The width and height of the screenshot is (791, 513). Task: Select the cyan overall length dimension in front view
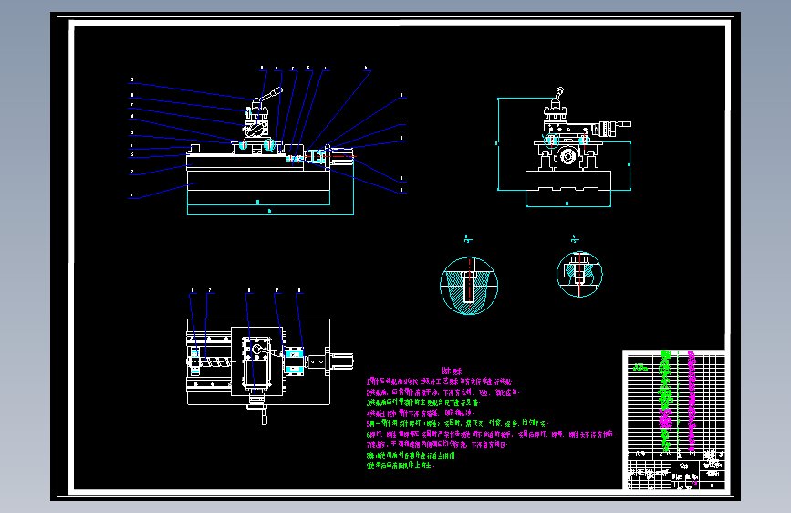270,214
